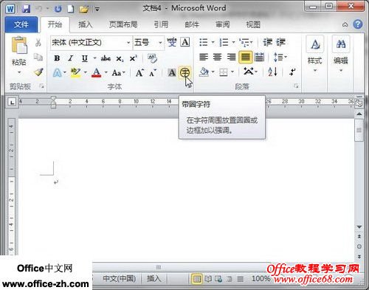Switch to the 邮件 Mailings tab

[192, 24]
